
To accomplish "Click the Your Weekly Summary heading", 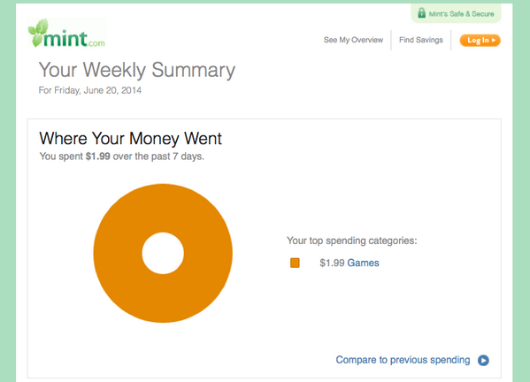I will point(137,70).
